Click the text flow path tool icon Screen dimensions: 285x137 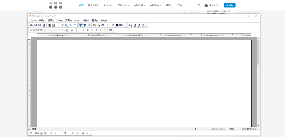click(x=107, y=25)
